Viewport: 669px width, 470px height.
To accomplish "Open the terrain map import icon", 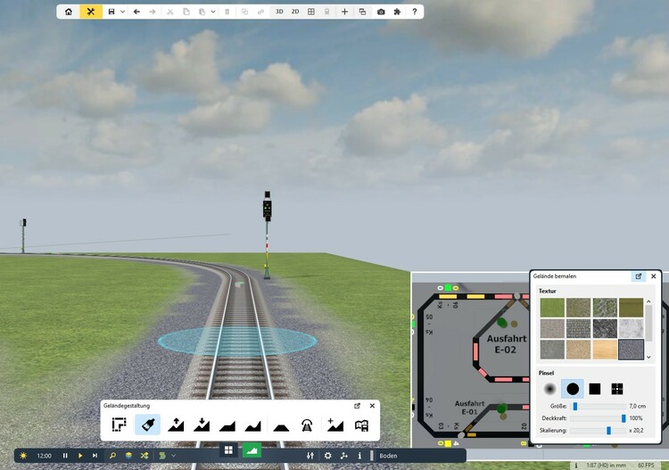I will click(362, 425).
